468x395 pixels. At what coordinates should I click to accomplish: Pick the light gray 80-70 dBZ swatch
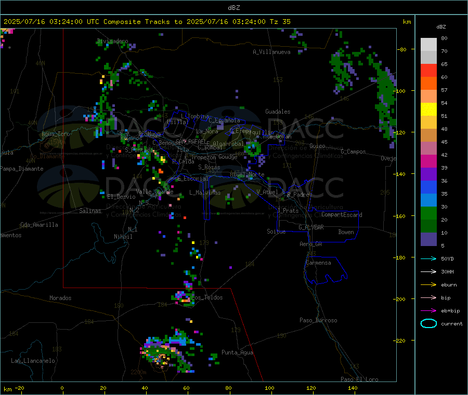point(428,45)
